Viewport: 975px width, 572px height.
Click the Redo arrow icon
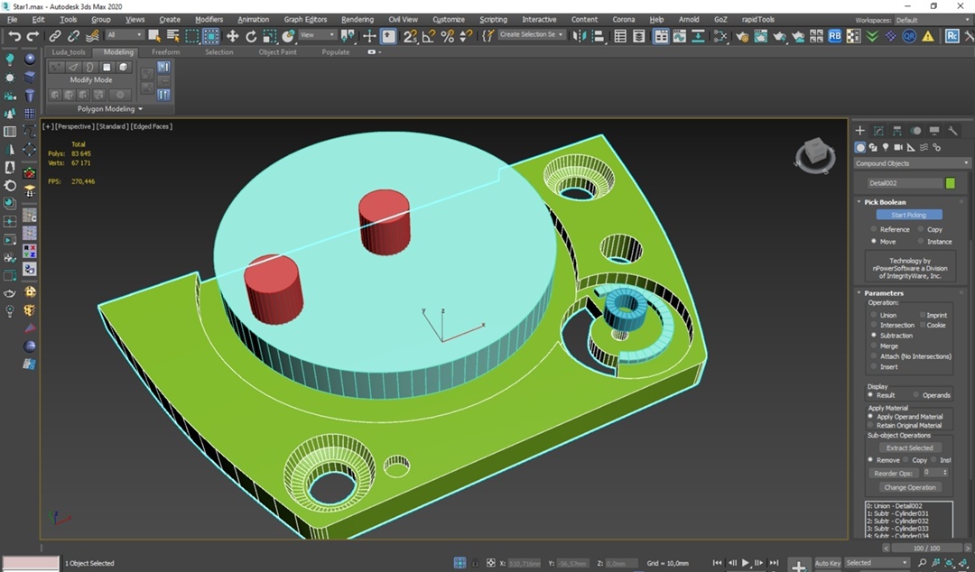(x=32, y=36)
